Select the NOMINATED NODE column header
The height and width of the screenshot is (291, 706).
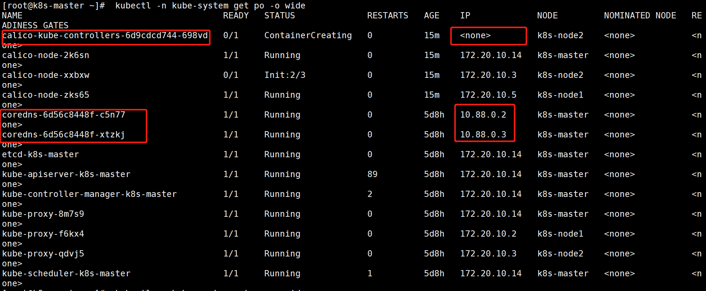[640, 15]
